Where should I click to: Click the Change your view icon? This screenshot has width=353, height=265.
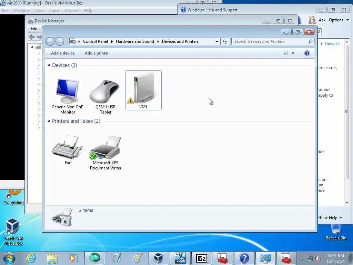click(x=285, y=53)
